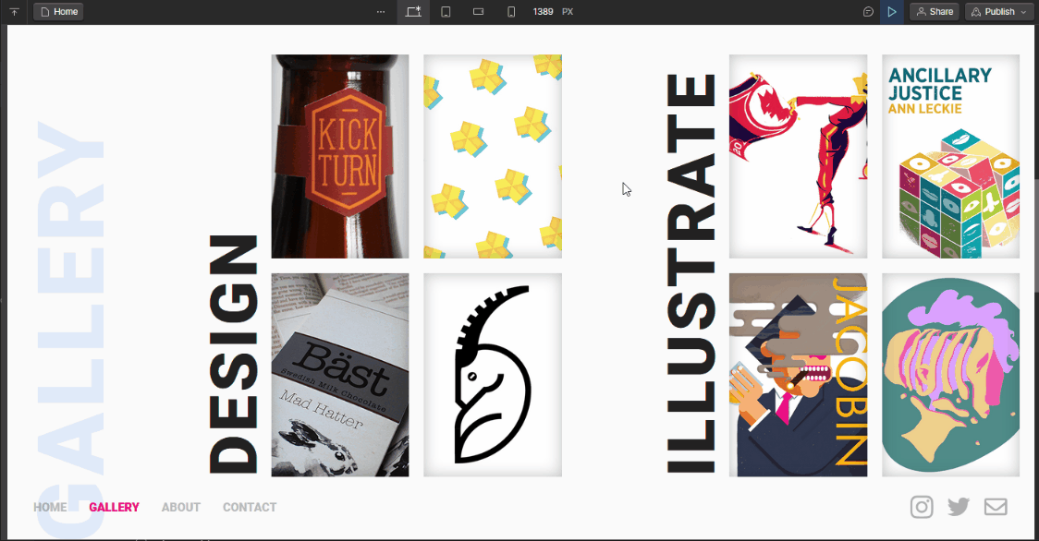Click the collapse-panel icon left of the Home tab
The image size is (1039, 541).
coord(14,12)
